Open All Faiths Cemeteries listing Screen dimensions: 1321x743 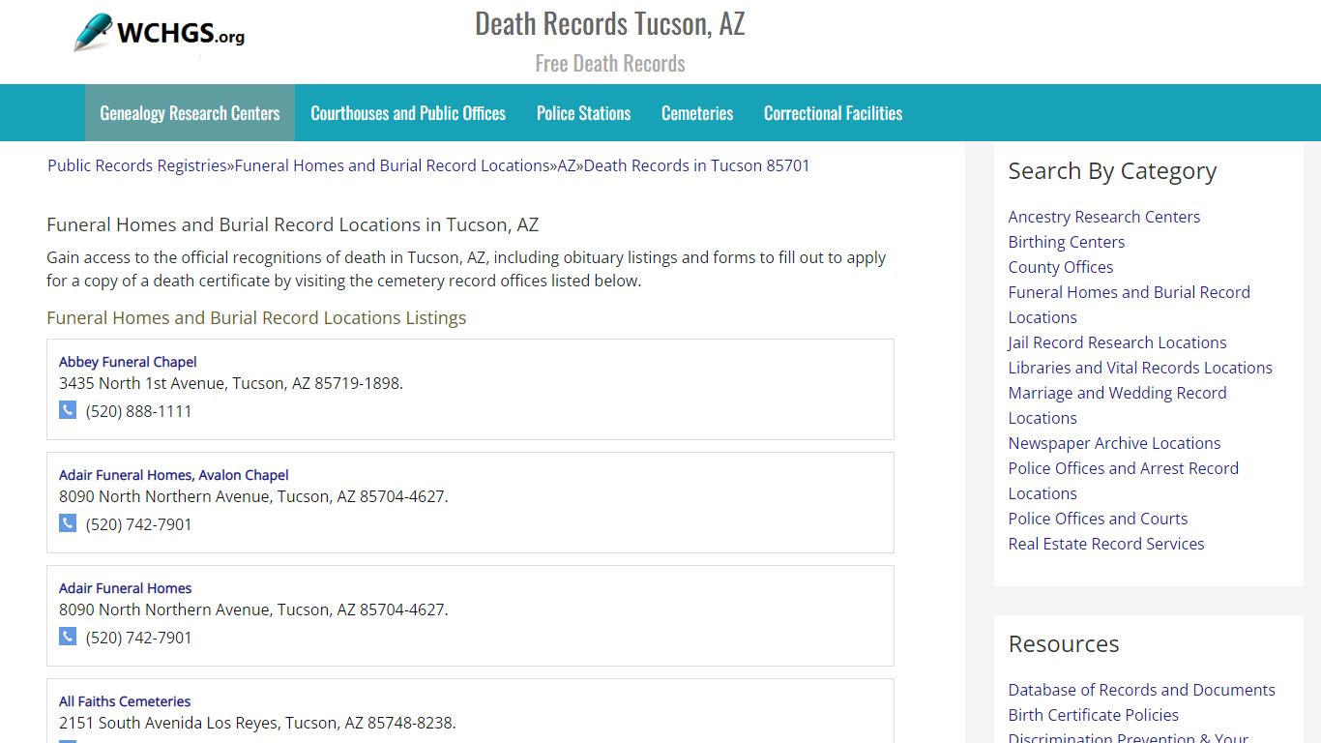click(x=125, y=701)
